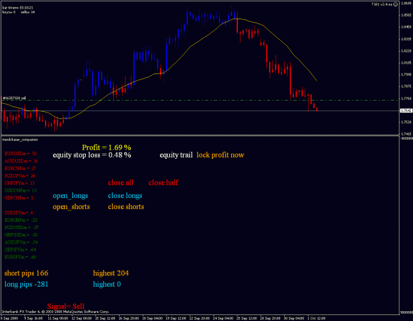Click the 'close all' label

[121, 183]
